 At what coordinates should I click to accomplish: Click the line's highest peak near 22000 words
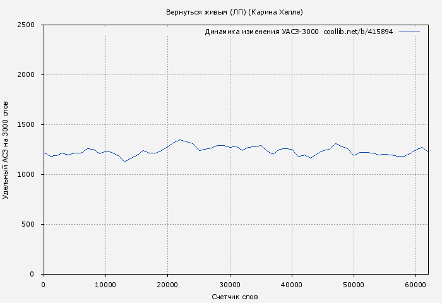180,140
